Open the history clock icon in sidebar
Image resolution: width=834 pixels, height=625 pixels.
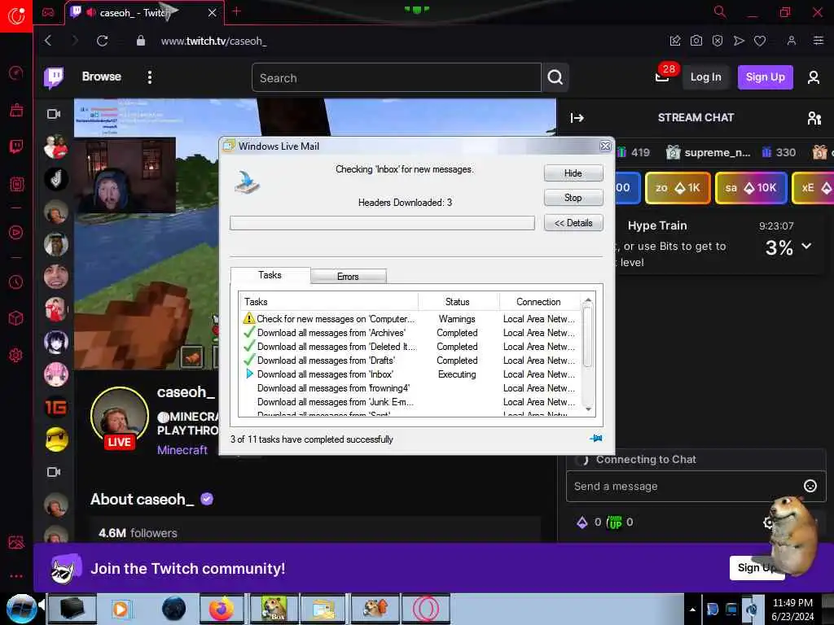[16, 282]
